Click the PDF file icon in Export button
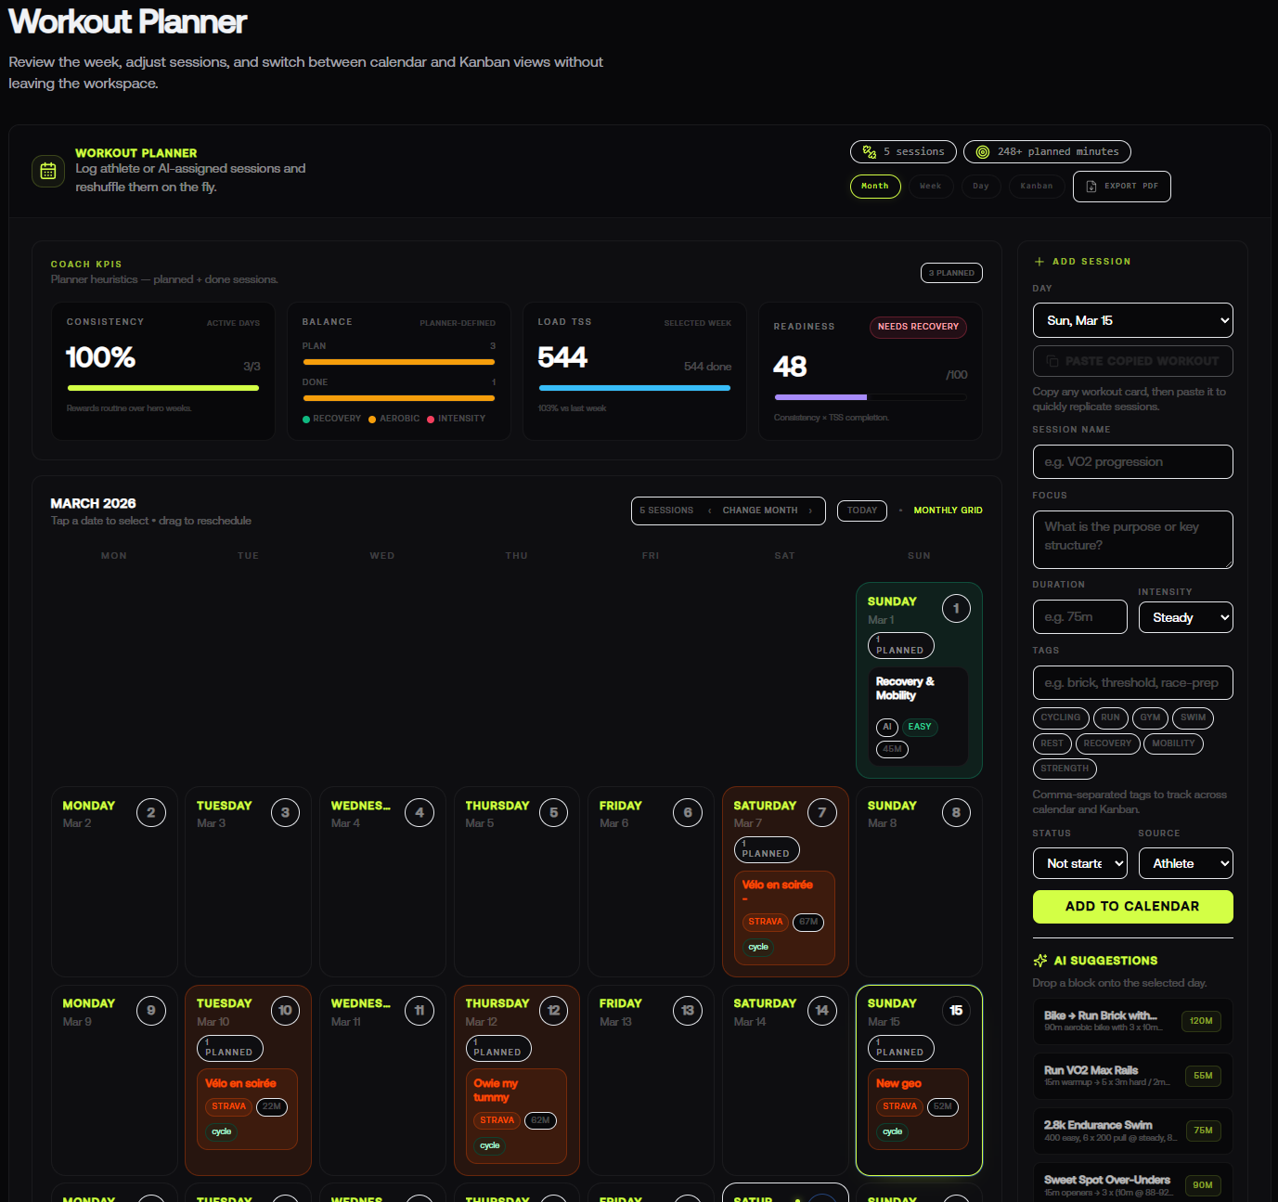Viewport: 1278px width, 1202px height. pos(1091,187)
